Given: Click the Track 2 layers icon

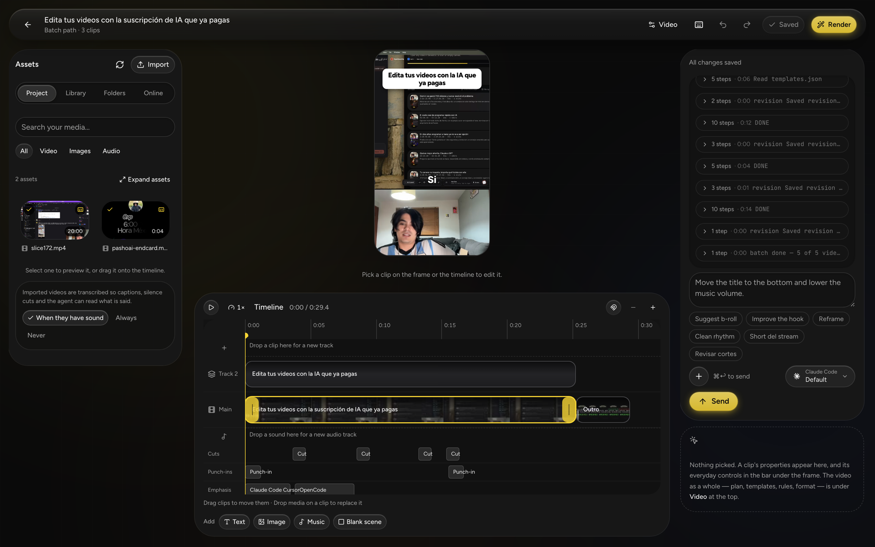Looking at the screenshot, I should point(211,374).
